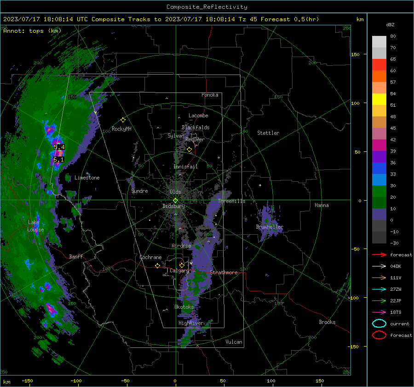Click the yellow diamond marker near RockyMH
The image size is (414, 387).
123,120
